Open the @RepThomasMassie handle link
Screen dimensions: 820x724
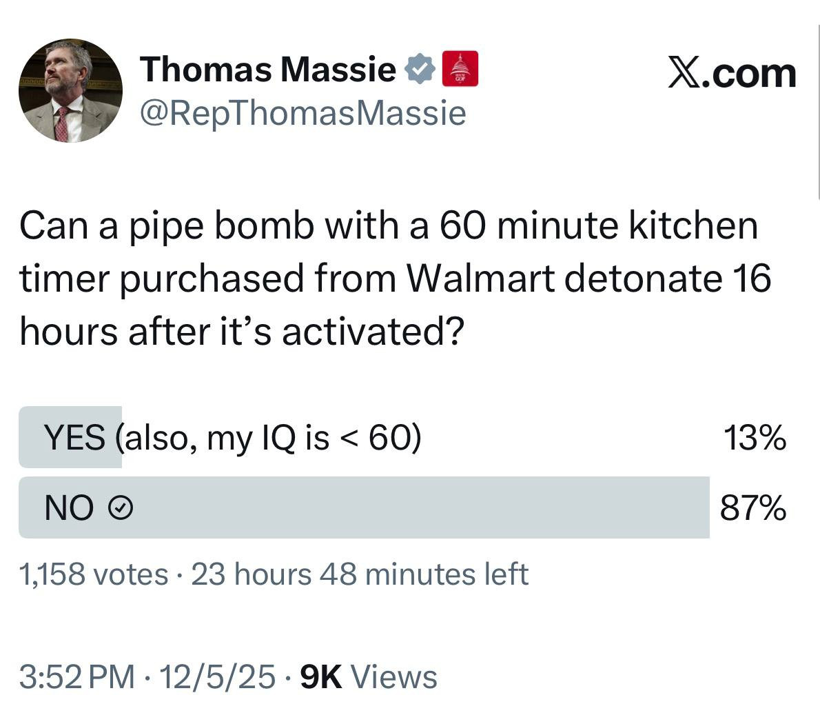click(303, 113)
